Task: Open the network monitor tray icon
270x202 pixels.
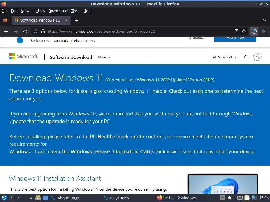Action: coord(240,198)
